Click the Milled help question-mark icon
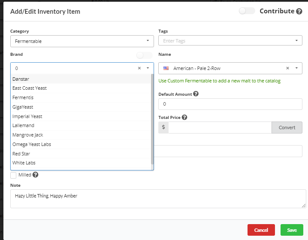308x240 pixels. (35, 175)
